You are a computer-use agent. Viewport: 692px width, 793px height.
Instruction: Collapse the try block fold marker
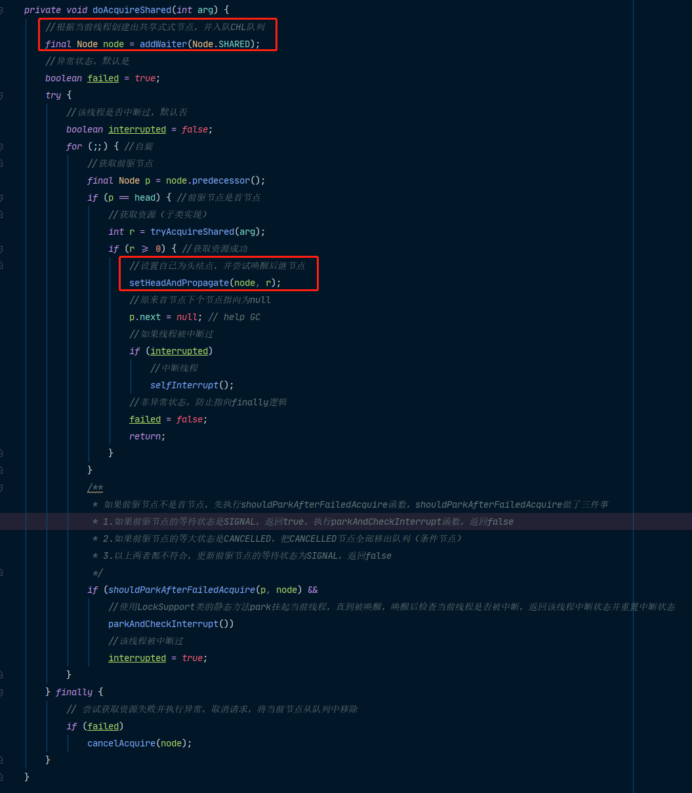1,95
